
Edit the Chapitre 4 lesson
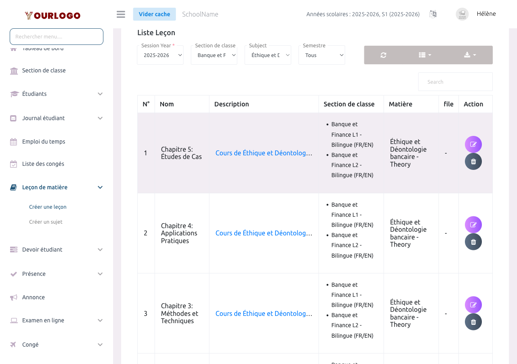[x=473, y=225]
